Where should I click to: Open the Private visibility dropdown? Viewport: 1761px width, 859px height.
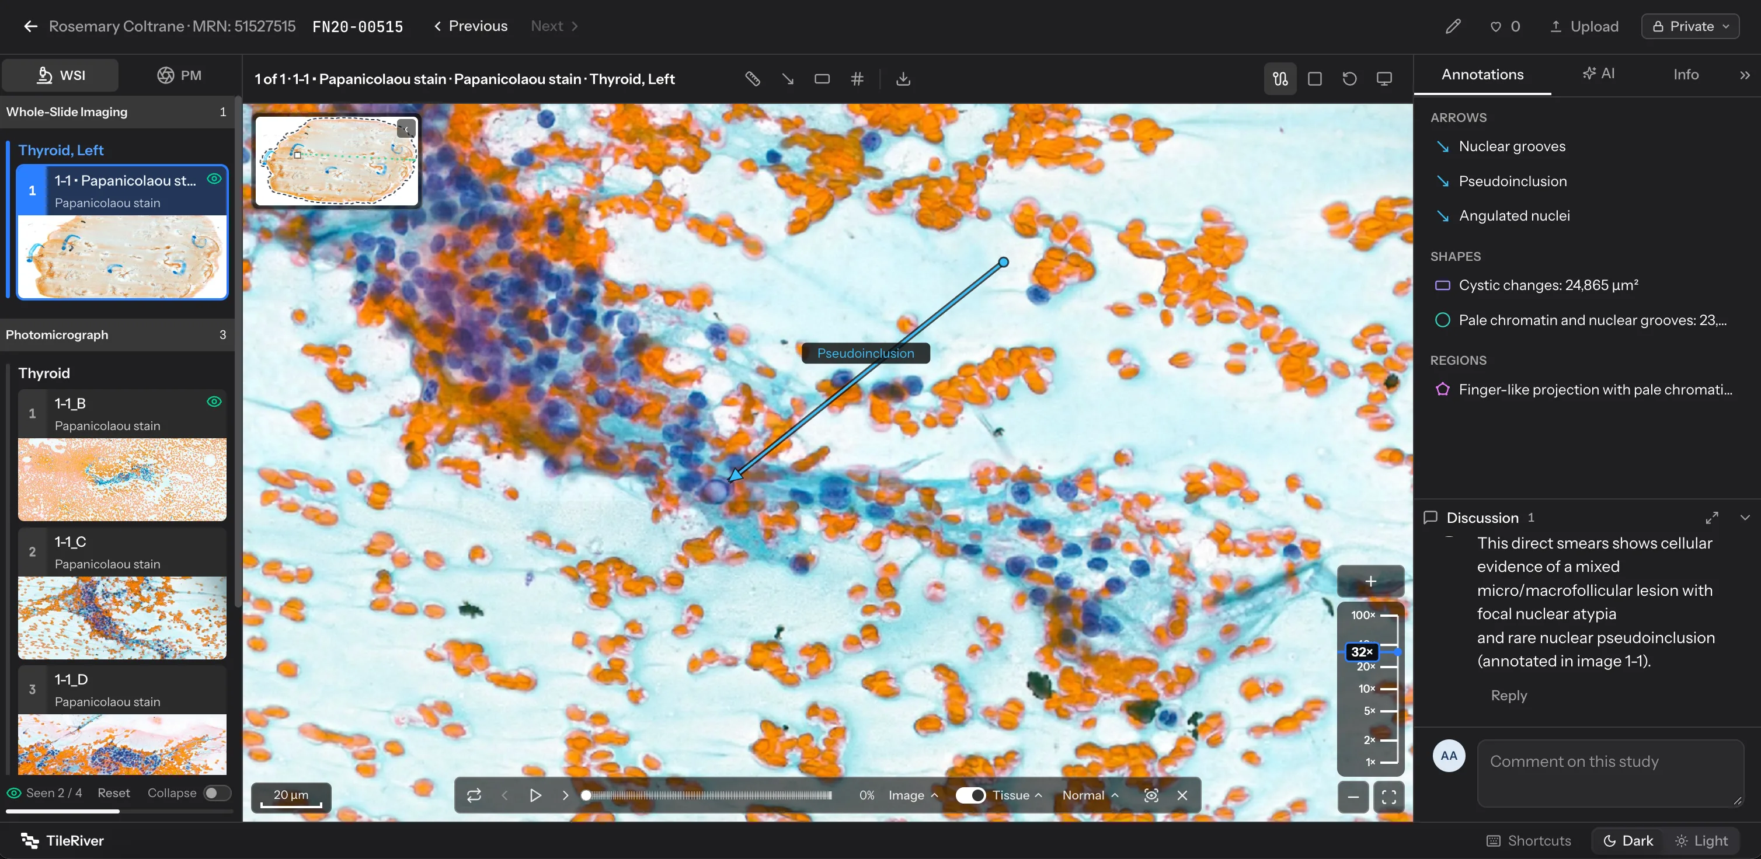pos(1690,26)
